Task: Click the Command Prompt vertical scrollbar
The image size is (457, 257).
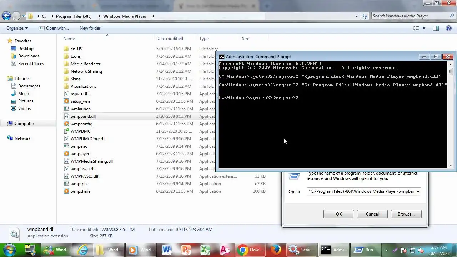Action: [451, 115]
